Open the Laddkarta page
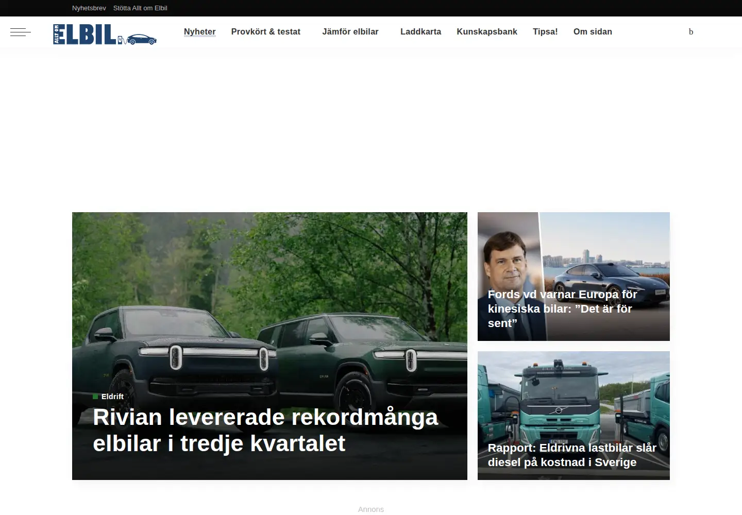Viewport: 742px width, 515px height. pos(420,32)
